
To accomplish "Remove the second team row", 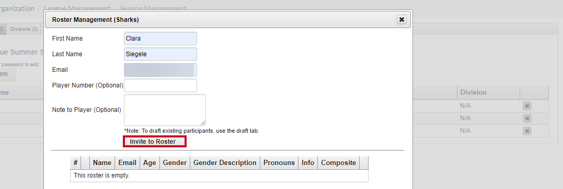I will click(527, 119).
